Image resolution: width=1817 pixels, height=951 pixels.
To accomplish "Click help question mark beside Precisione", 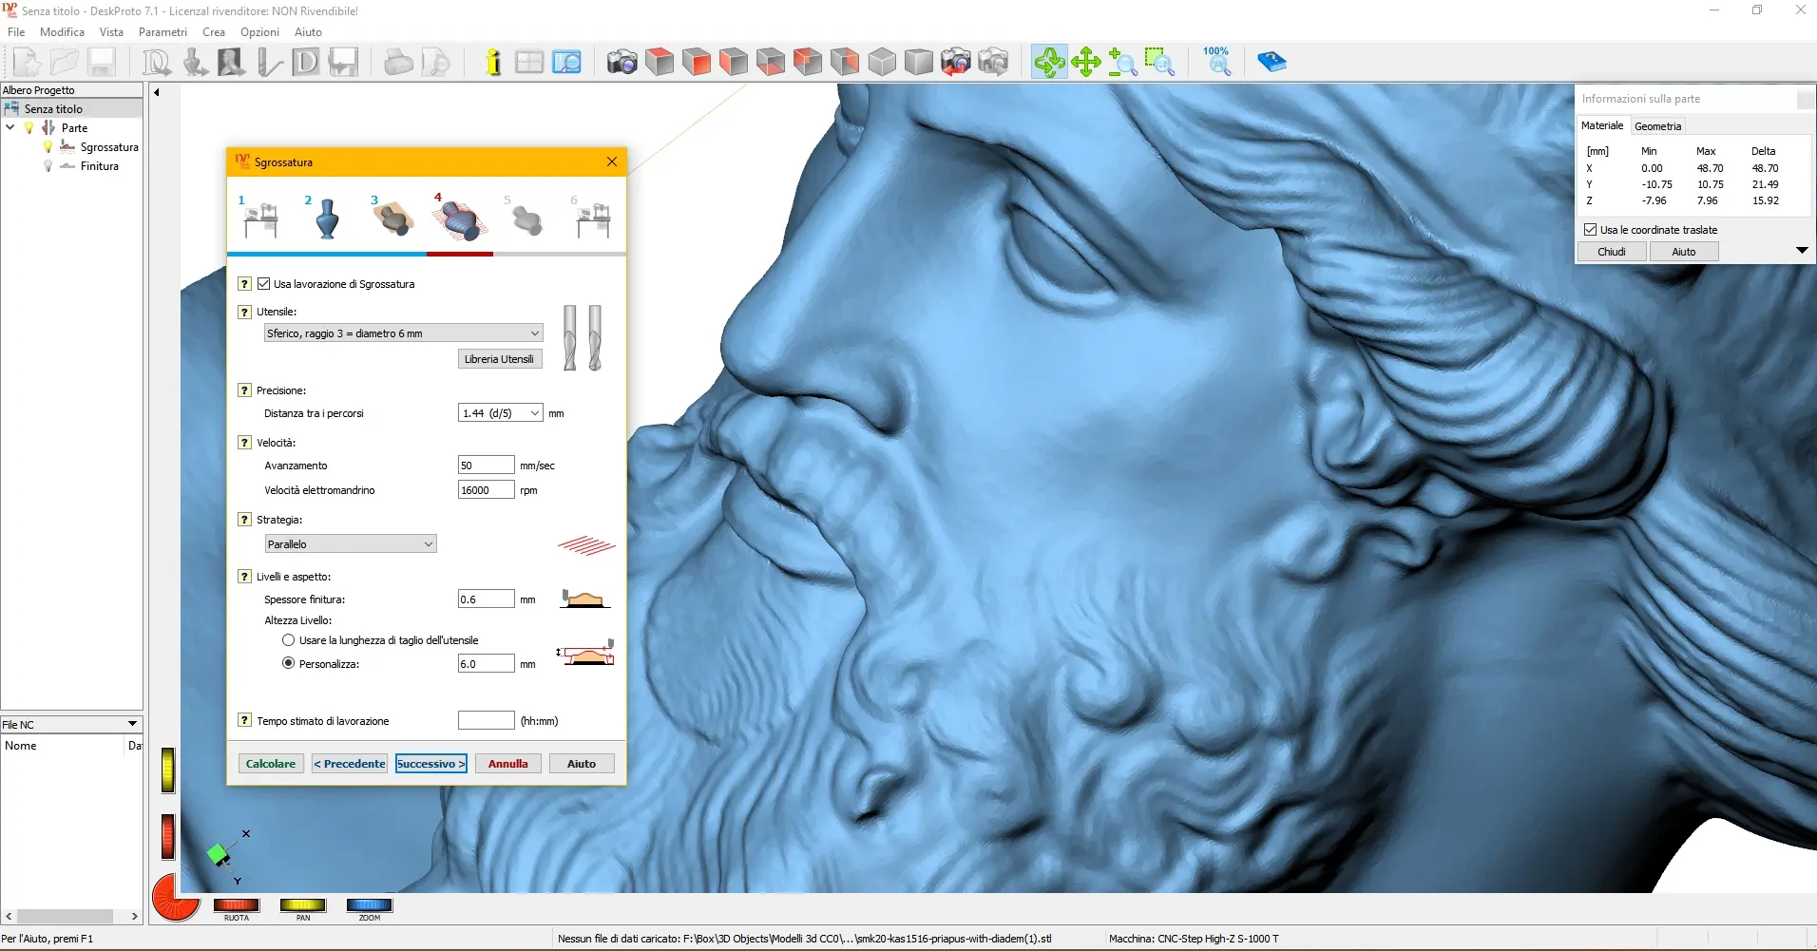I will [244, 390].
